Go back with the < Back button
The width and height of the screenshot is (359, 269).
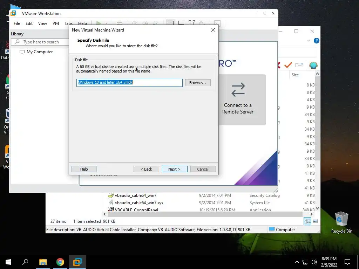(146, 169)
